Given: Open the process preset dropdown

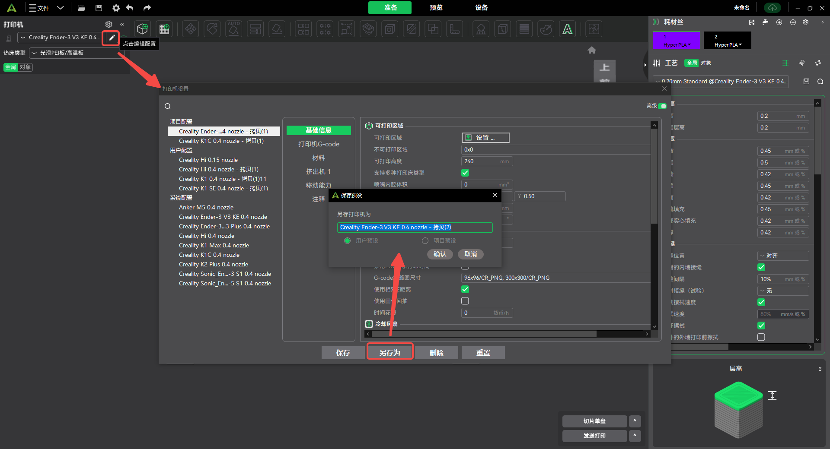Looking at the screenshot, I should pos(721,81).
